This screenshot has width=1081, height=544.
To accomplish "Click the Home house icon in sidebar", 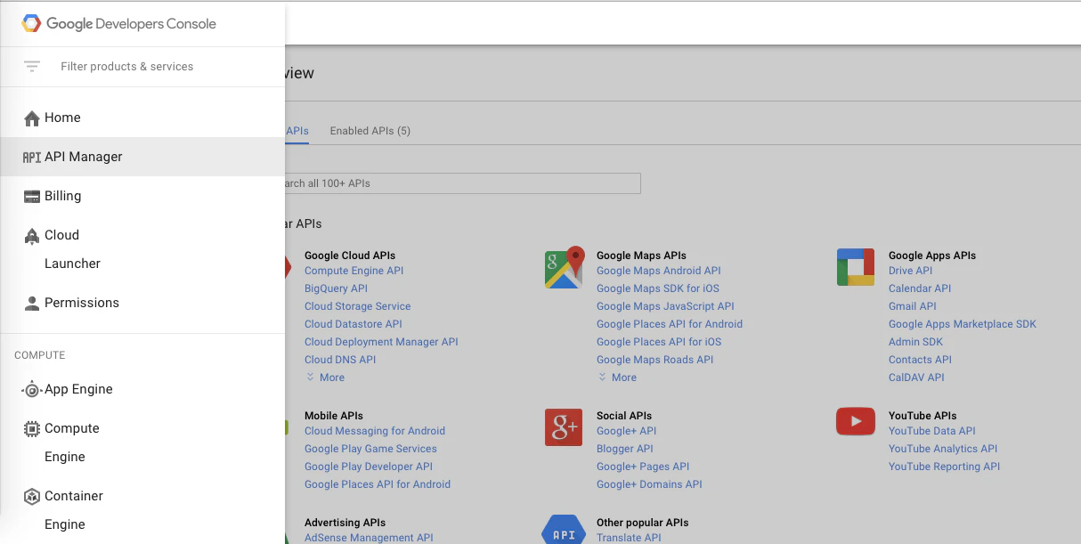I will coord(32,118).
